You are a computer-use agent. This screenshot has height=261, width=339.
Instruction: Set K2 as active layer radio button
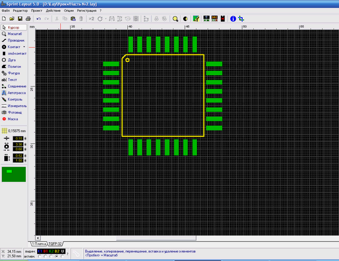pos(51,256)
